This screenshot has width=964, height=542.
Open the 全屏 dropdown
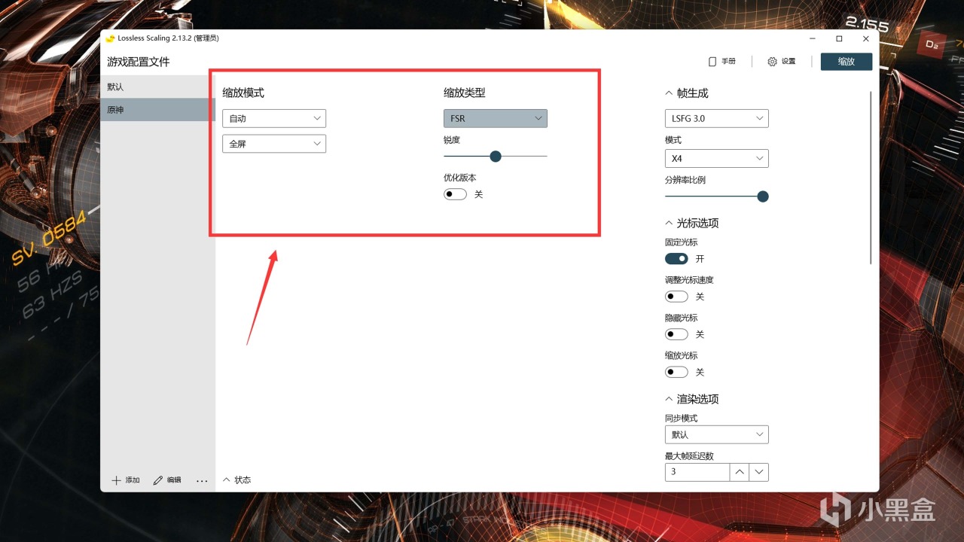tap(274, 144)
